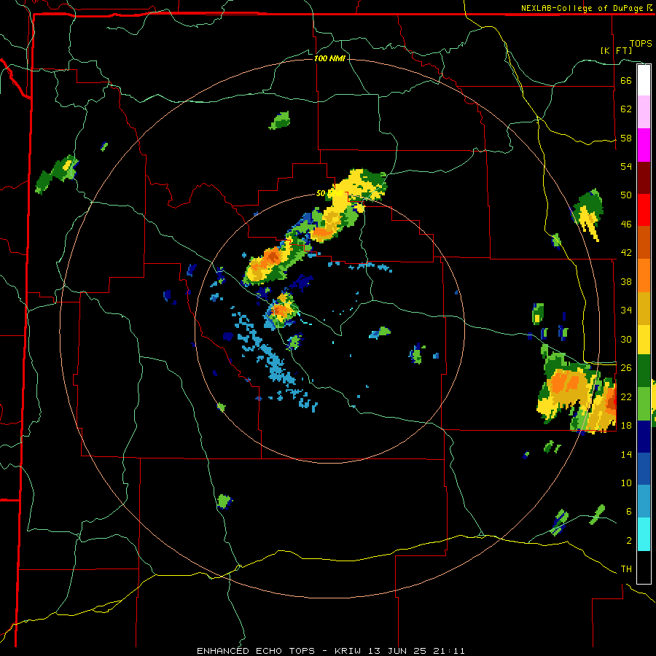The image size is (656, 656).
Task: Click legend value 62
Action: 626,109
